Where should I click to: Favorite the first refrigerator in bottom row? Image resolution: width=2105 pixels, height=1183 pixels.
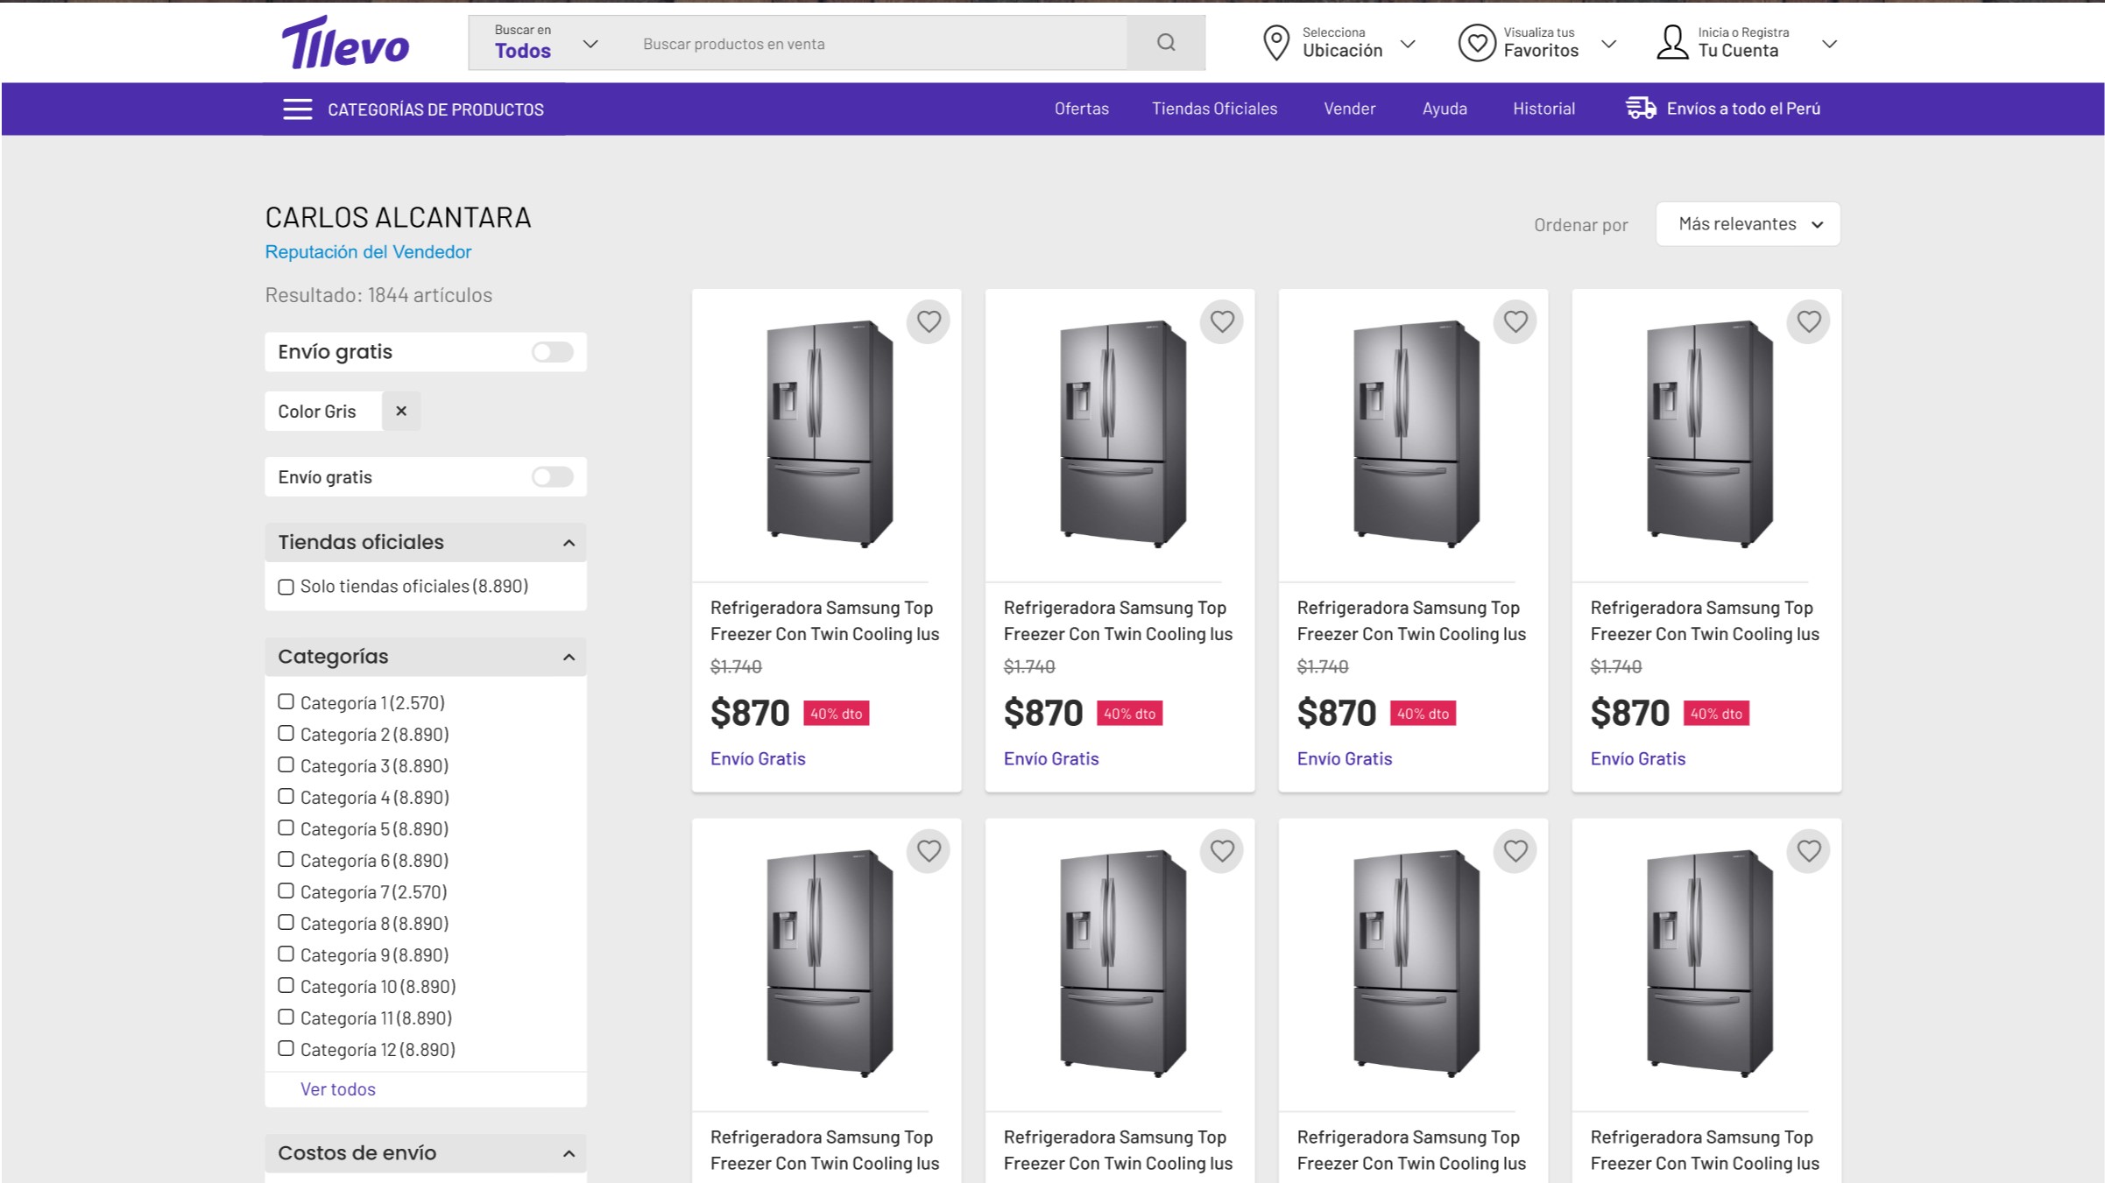(x=929, y=851)
